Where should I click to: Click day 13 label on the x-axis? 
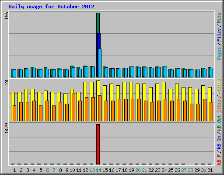pos(92,170)
